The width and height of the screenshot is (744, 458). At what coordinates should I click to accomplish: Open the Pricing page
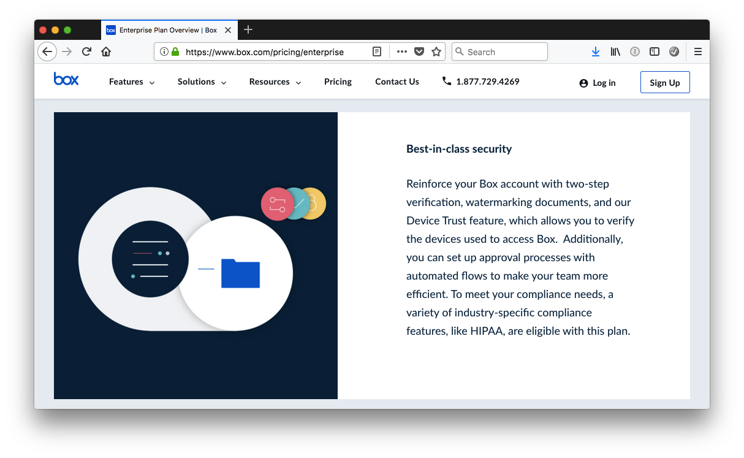(x=338, y=82)
